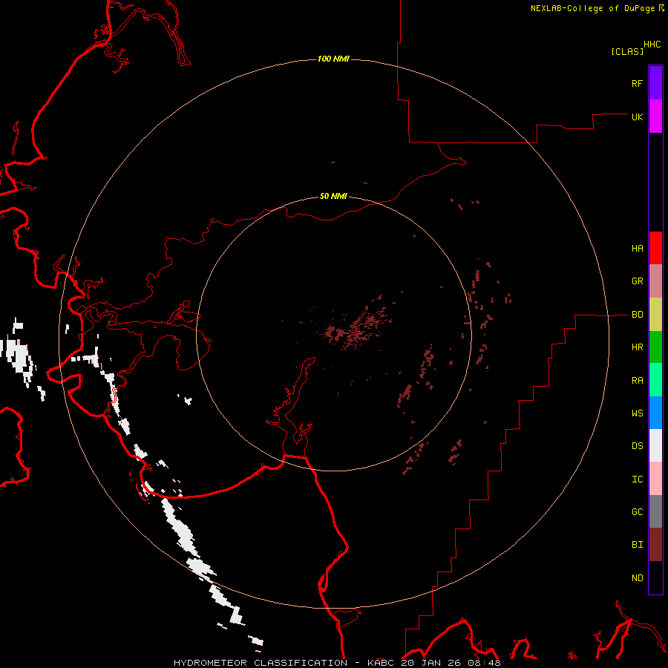Click the ND black legend swatch
The width and height of the screenshot is (668, 668).
coord(655,577)
